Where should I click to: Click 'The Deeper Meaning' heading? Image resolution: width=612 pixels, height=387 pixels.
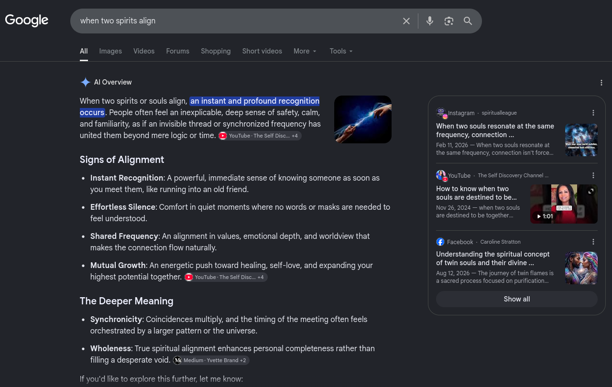point(127,301)
